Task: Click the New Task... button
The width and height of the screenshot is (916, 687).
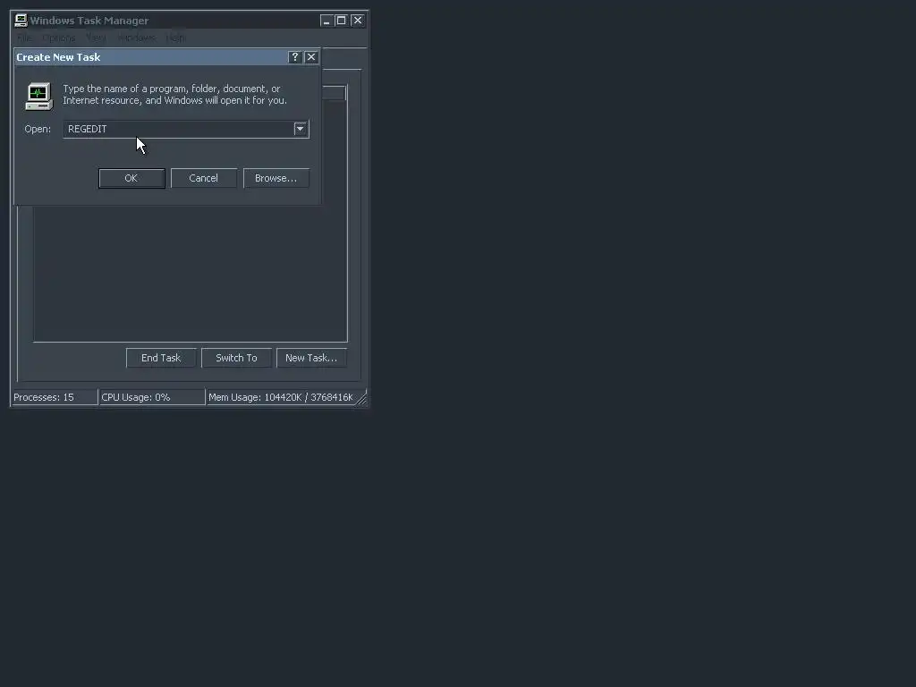Action: click(x=311, y=358)
